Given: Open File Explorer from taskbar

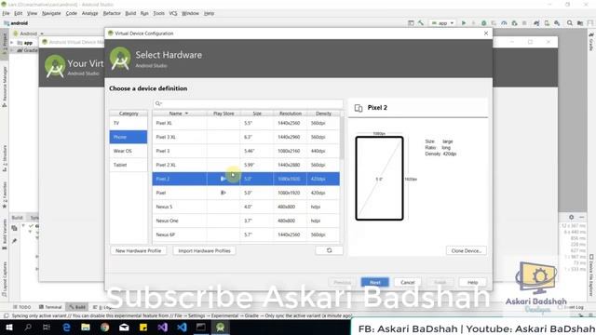Looking at the screenshot, I should pos(86,328).
